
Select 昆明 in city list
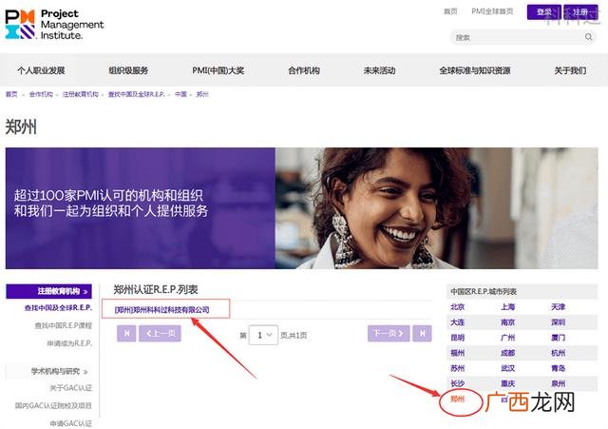(458, 338)
